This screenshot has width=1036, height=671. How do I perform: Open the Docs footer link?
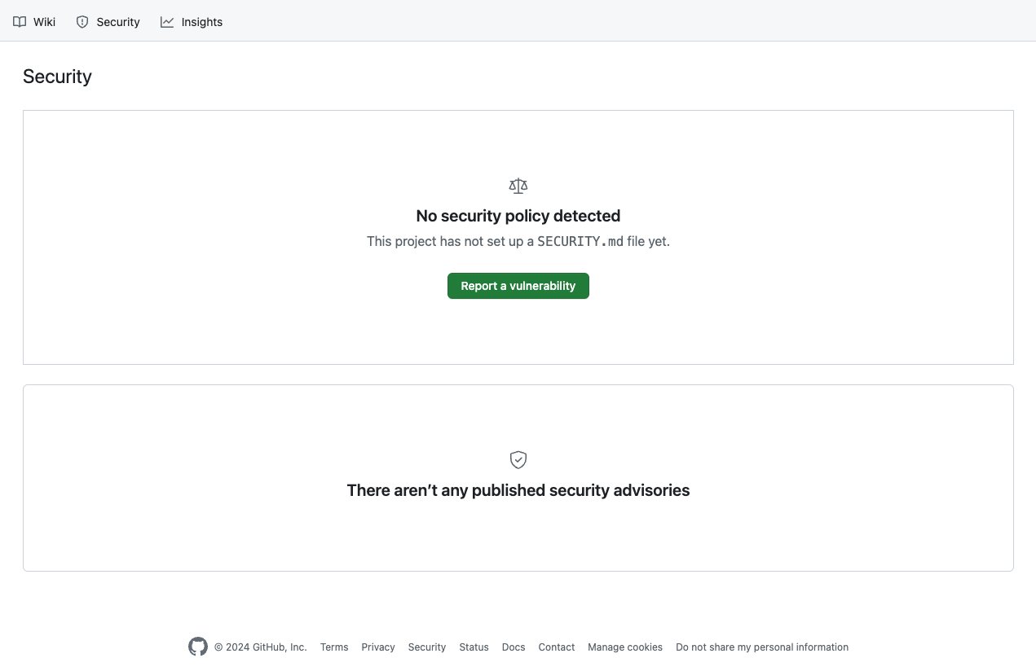coord(514,647)
